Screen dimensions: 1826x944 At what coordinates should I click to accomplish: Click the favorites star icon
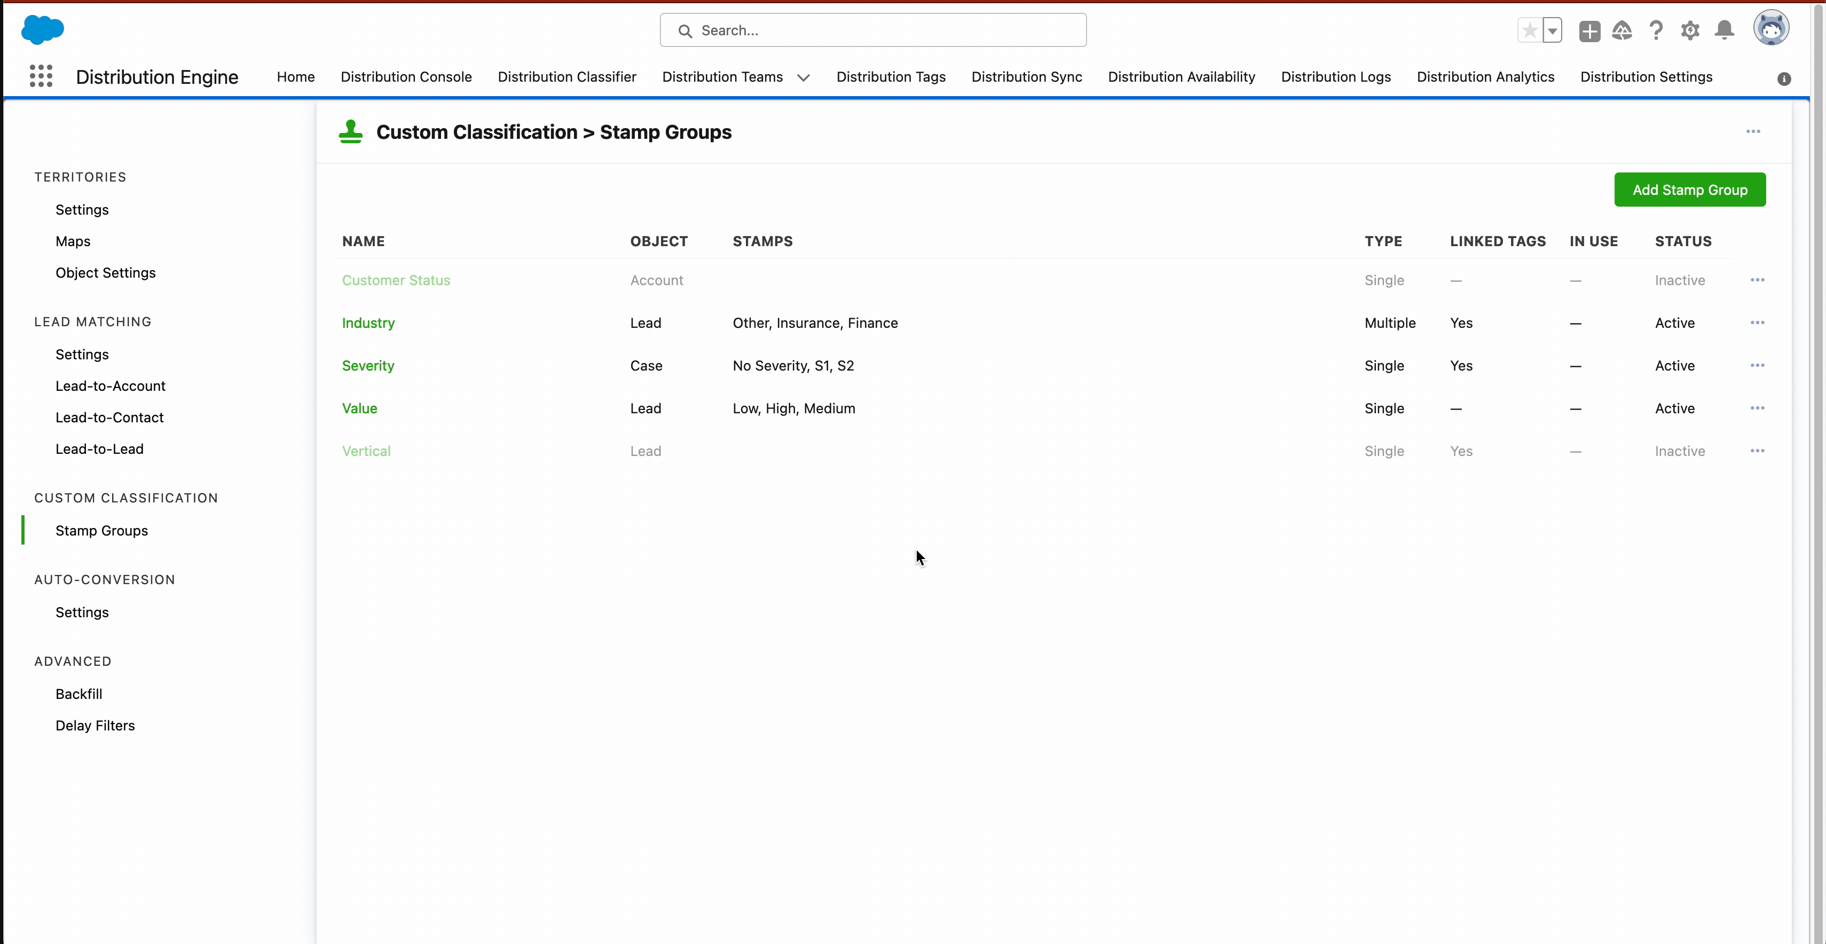click(x=1530, y=30)
